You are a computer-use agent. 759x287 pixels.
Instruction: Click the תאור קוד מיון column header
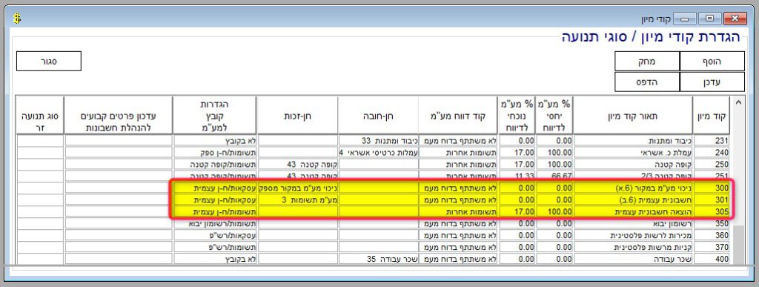tap(633, 115)
